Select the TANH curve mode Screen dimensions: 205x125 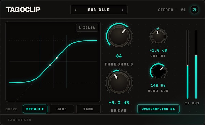(88, 109)
